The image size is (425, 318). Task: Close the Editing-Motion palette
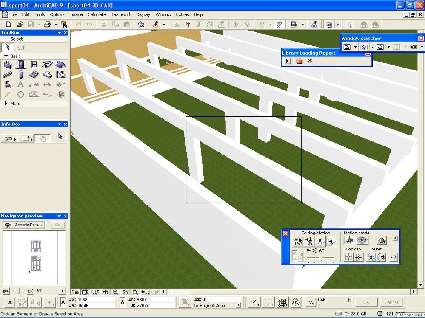point(286,233)
